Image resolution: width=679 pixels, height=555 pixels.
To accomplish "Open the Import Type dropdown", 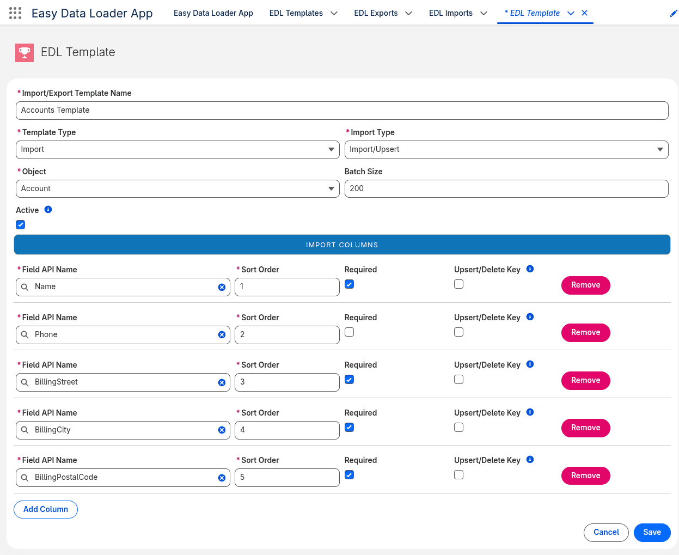I will [x=506, y=150].
